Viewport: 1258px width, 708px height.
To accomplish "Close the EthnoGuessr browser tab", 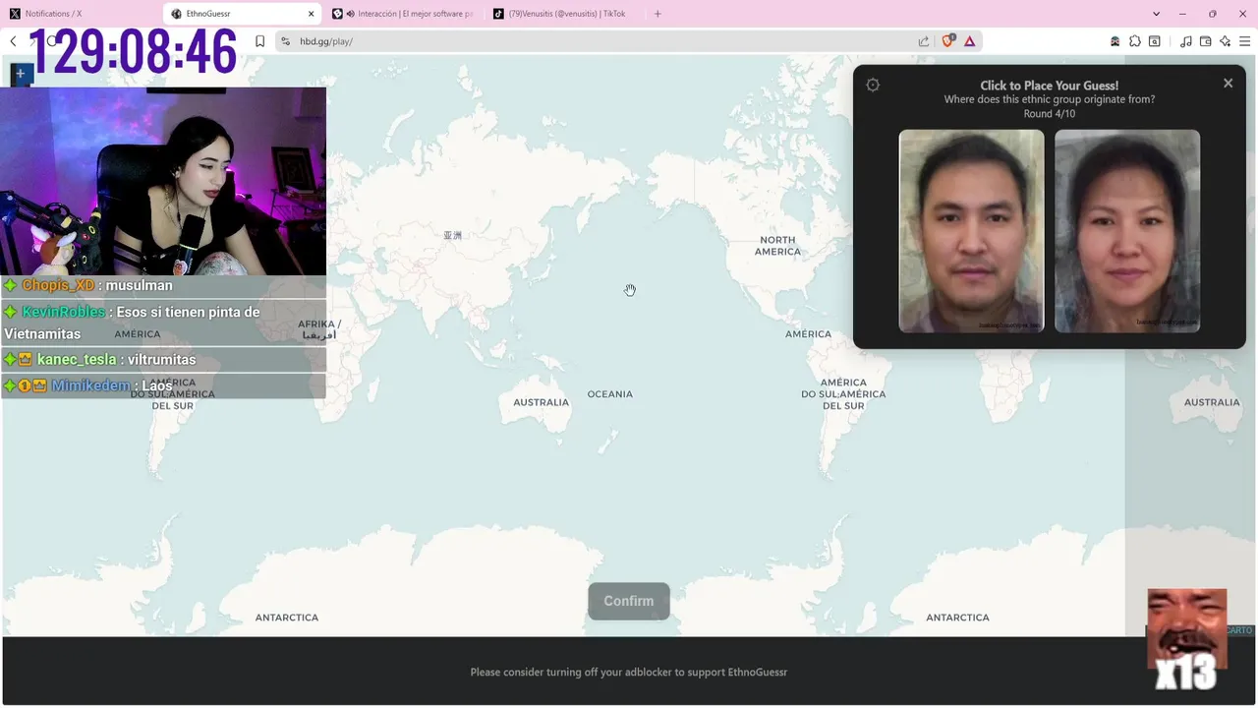I will 312,14.
